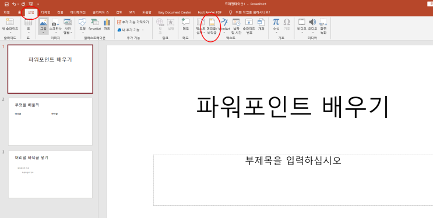Screen dimensions: 433x218
Task: Switch to the 디자인 (Design) tab
Action: 45,12
